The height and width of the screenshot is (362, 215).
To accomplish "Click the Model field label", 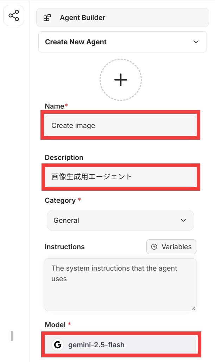I will point(55,325).
